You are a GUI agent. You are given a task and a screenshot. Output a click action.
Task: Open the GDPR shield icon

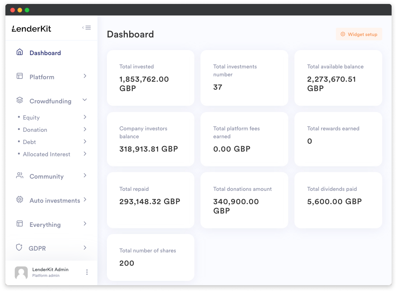[20, 248]
